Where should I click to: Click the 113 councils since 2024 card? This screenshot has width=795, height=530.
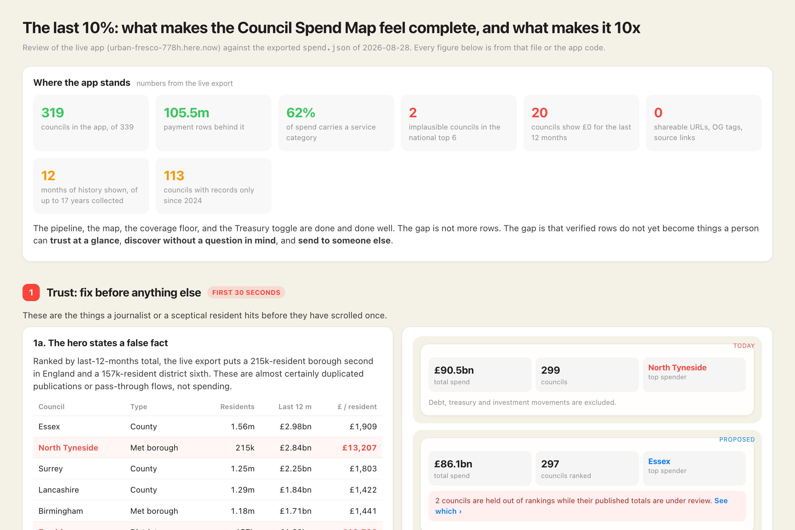click(214, 185)
